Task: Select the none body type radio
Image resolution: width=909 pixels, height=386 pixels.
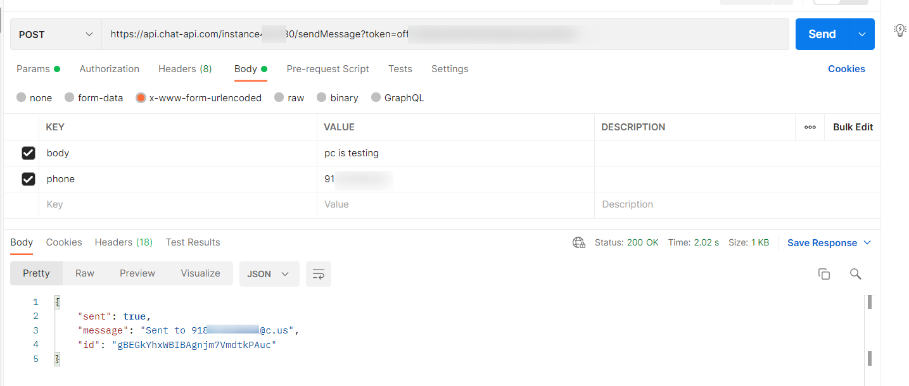Action: [22, 97]
